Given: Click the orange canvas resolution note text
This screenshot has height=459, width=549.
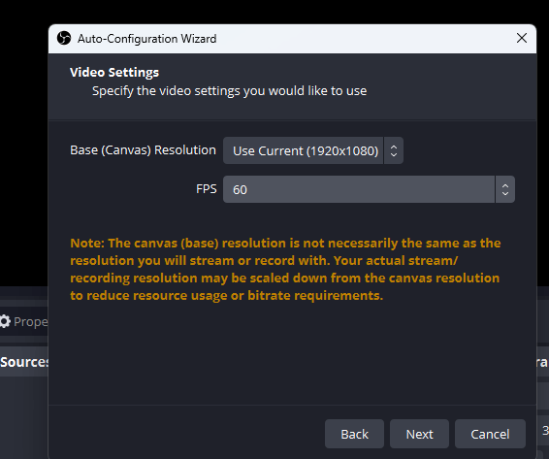Looking at the screenshot, I should tap(285, 269).
